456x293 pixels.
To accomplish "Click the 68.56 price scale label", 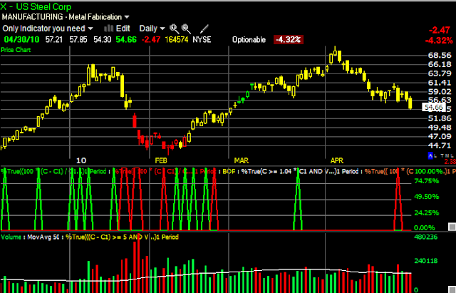I will click(440, 56).
